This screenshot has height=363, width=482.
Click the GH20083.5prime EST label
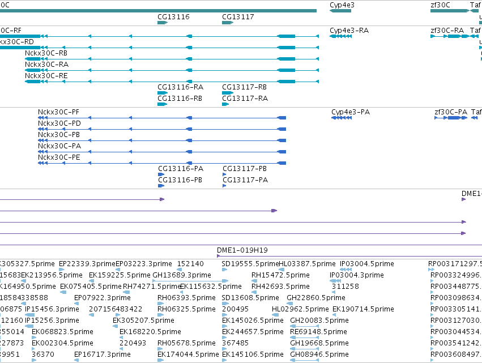319,321
